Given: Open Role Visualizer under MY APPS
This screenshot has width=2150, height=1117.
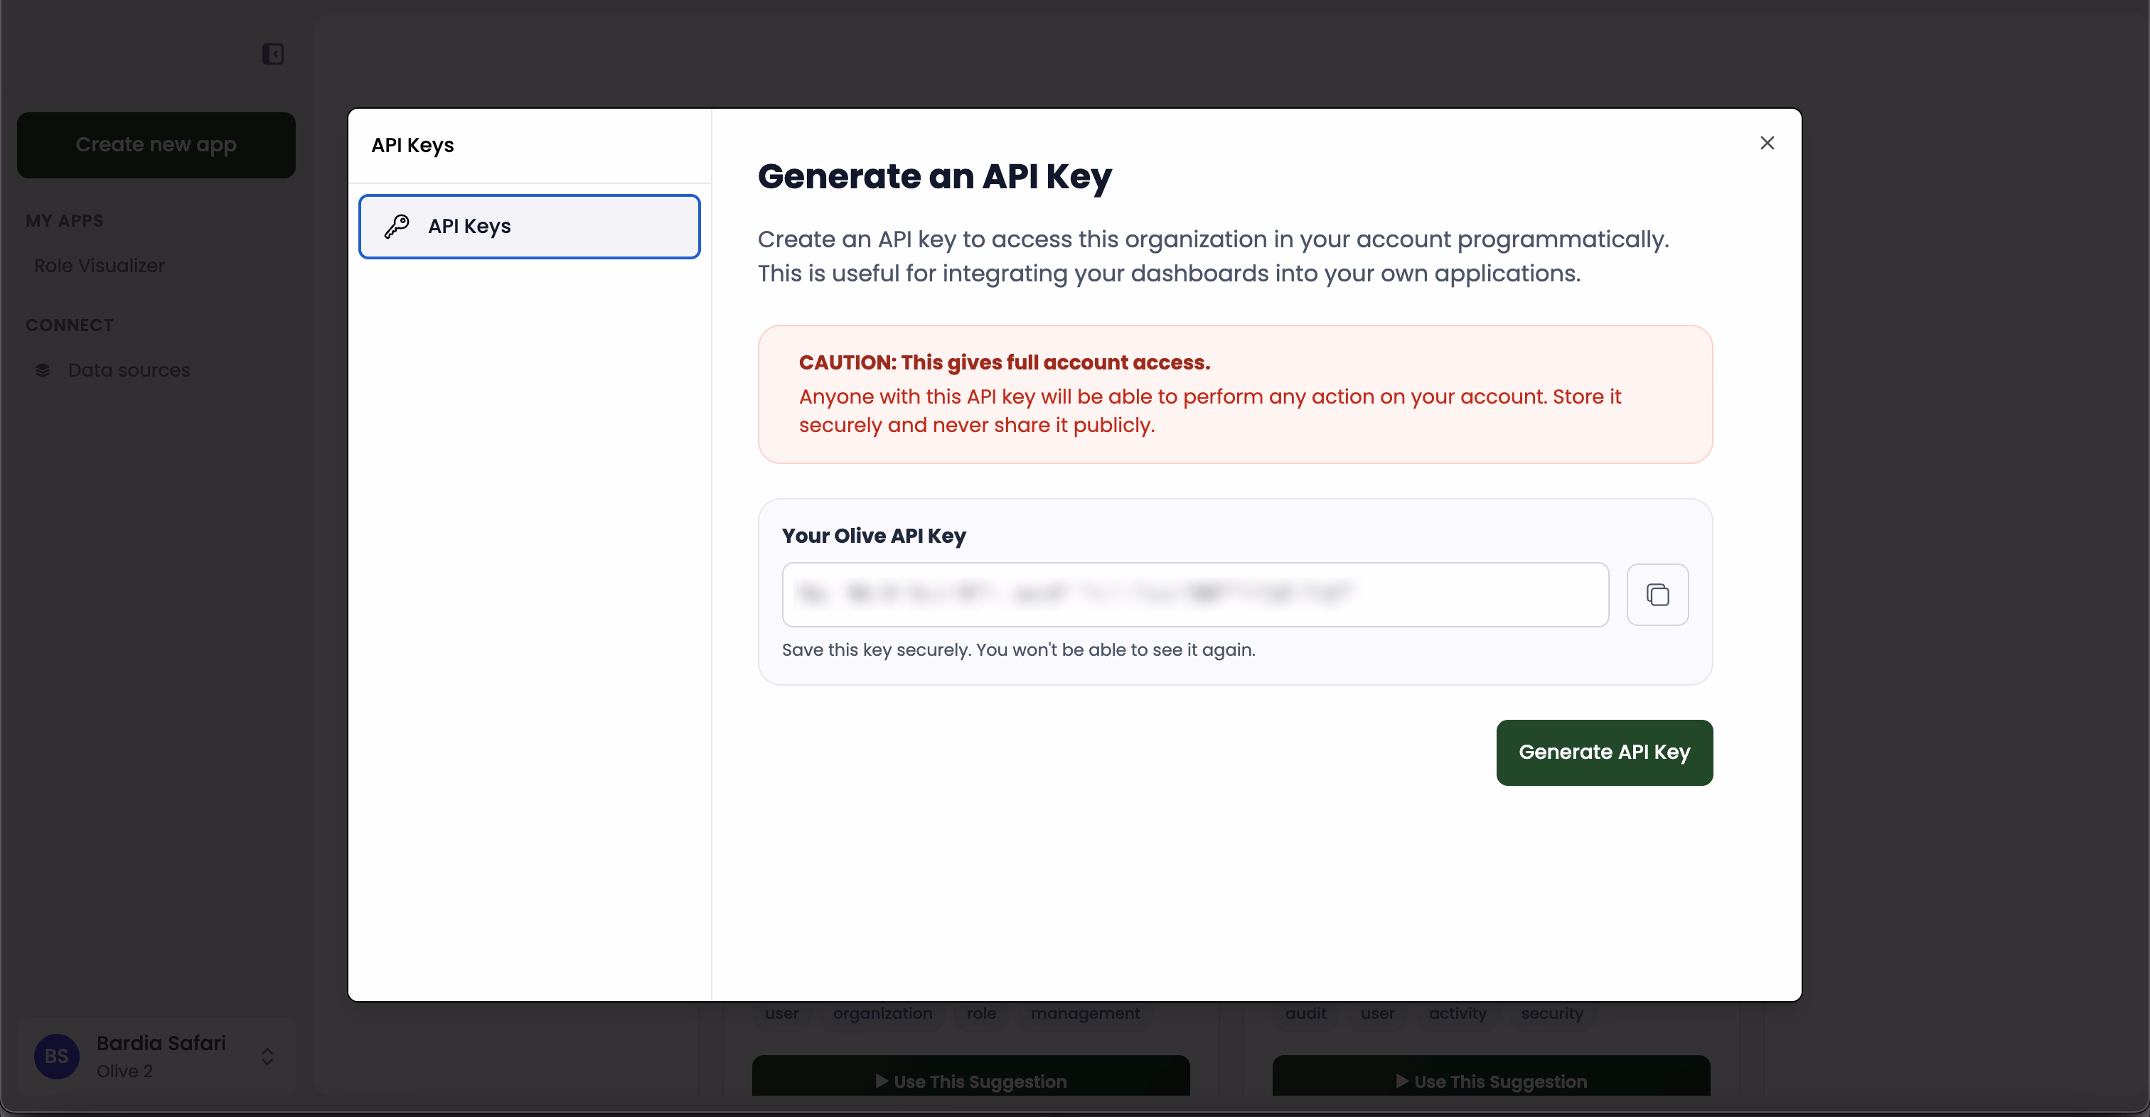Looking at the screenshot, I should (x=100, y=265).
